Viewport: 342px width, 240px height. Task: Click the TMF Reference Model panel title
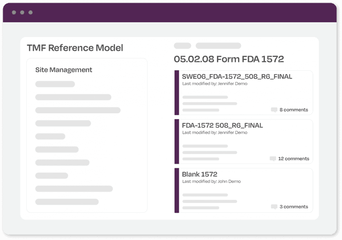[x=75, y=48]
